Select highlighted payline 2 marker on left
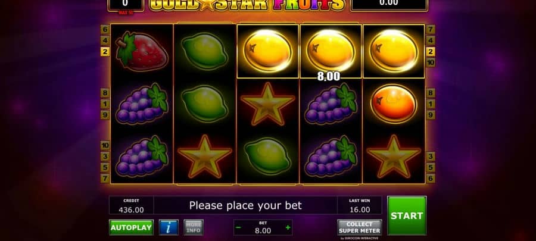This screenshot has height=241, width=536. tap(105, 52)
